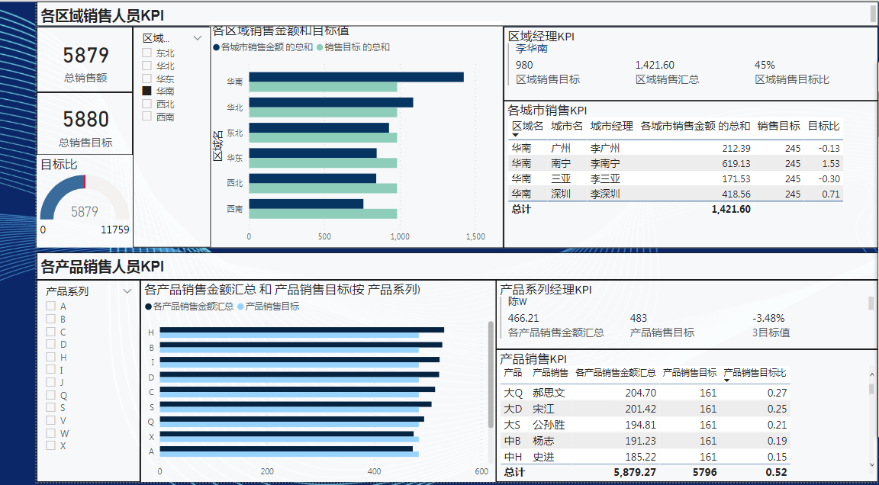Click scrollbar thumb in 产品系列经理KPI card
This screenshot has height=485, width=879.
click(x=871, y=303)
